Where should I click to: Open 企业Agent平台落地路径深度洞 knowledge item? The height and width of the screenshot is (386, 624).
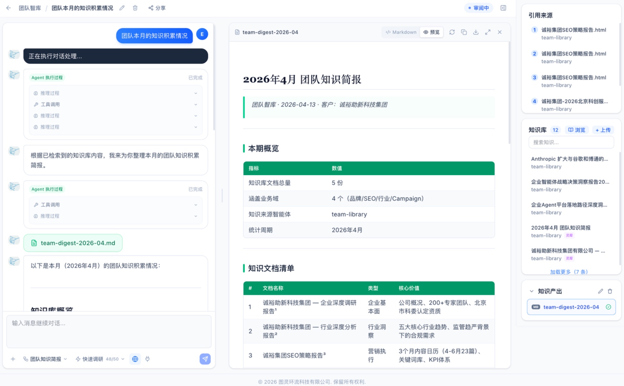click(x=571, y=208)
